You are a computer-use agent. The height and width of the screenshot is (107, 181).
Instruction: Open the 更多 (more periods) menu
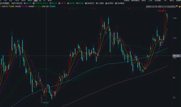[50, 1]
